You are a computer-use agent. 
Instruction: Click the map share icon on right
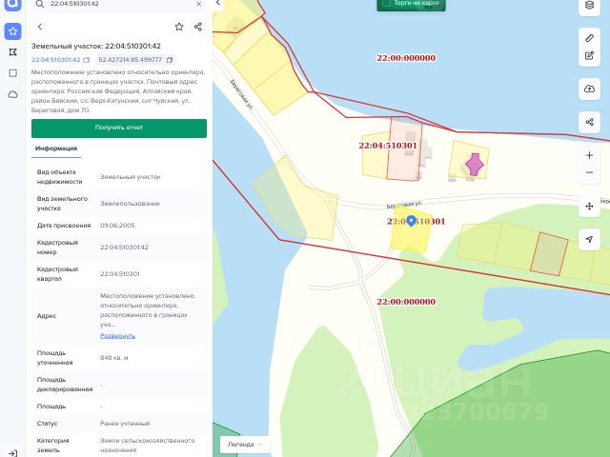pyautogui.click(x=589, y=123)
